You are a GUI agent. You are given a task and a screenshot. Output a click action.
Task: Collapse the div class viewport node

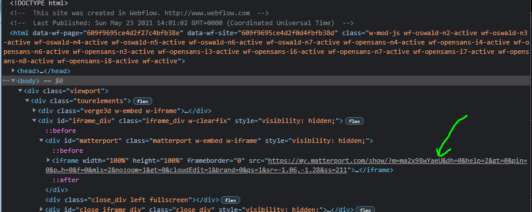click(21, 91)
